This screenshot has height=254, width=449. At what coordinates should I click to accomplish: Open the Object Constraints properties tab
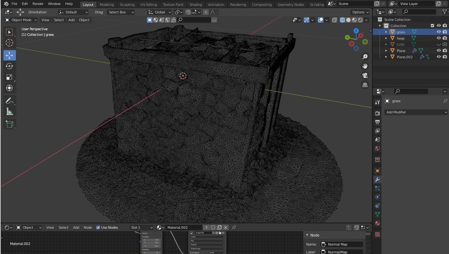377,206
